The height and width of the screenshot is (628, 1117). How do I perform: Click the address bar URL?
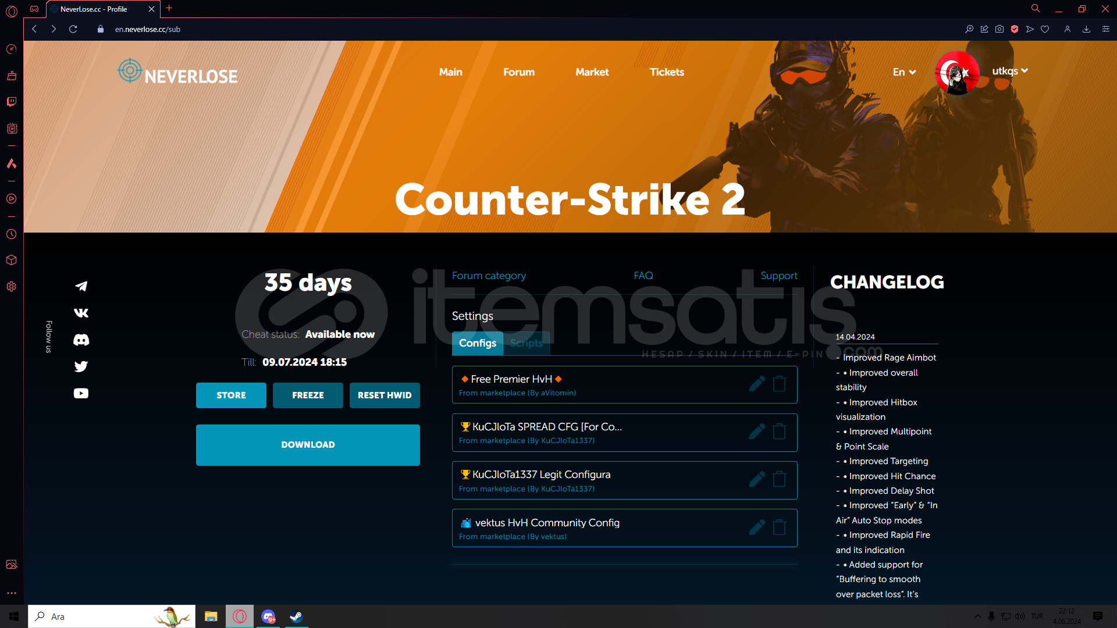pyautogui.click(x=148, y=29)
